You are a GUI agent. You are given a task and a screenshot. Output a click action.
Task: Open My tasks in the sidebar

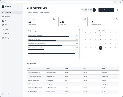(12, 16)
